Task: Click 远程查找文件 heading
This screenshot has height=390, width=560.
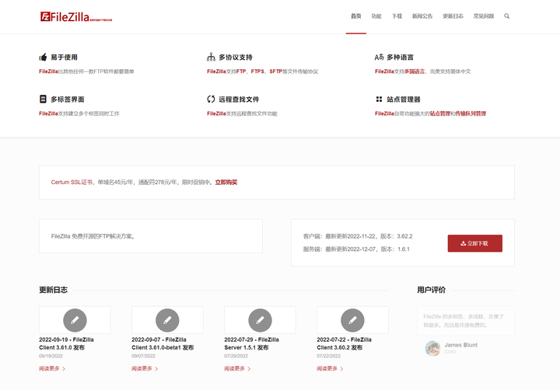Action: 239,99
